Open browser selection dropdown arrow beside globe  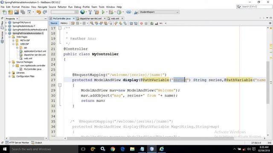pos(86,12)
